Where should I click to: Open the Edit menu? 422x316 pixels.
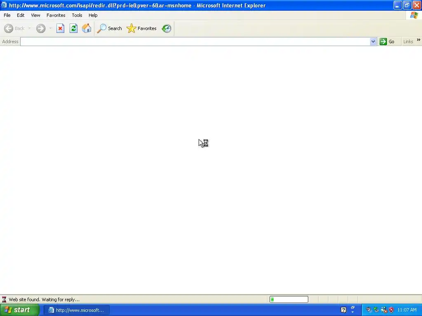pos(21,15)
